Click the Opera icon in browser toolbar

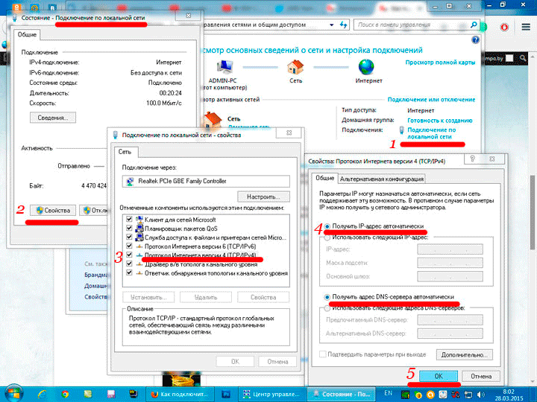tap(504, 27)
